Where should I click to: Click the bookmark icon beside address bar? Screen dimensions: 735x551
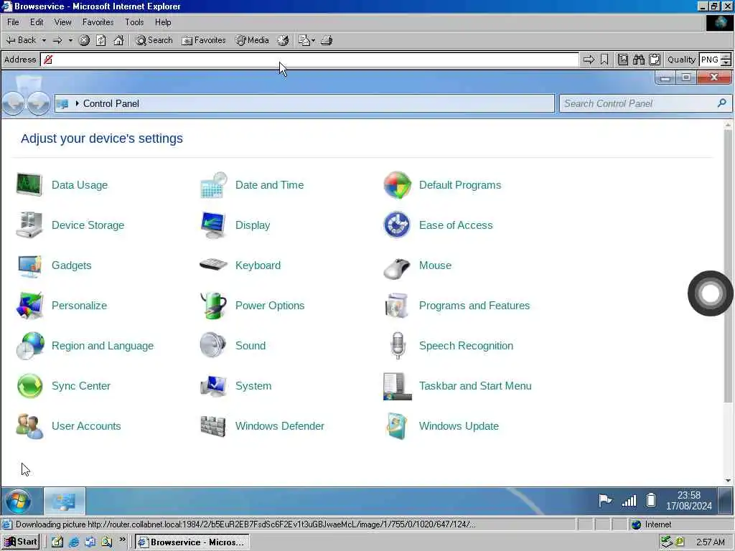tap(604, 60)
